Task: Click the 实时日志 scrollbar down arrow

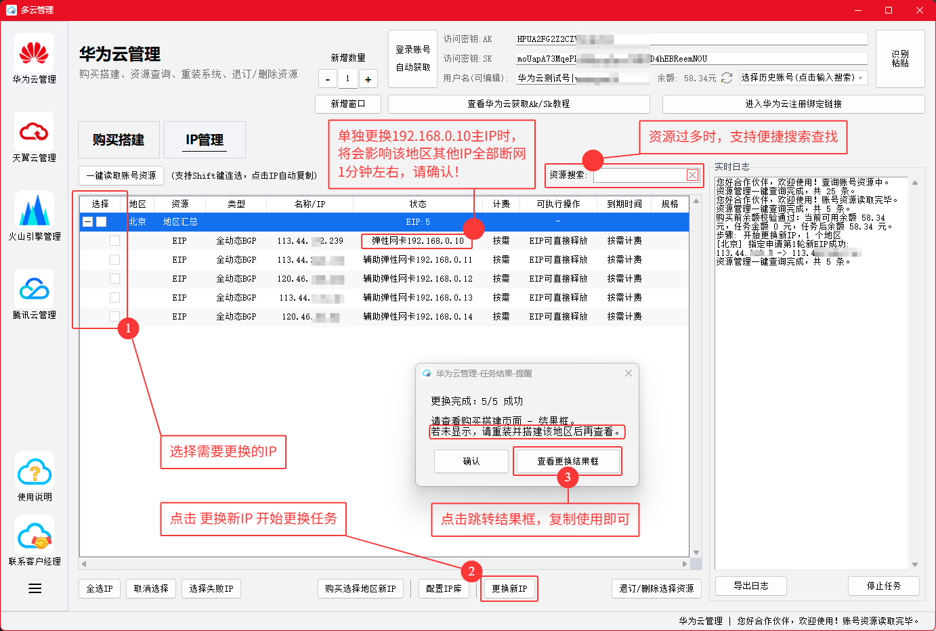Action: click(x=915, y=565)
